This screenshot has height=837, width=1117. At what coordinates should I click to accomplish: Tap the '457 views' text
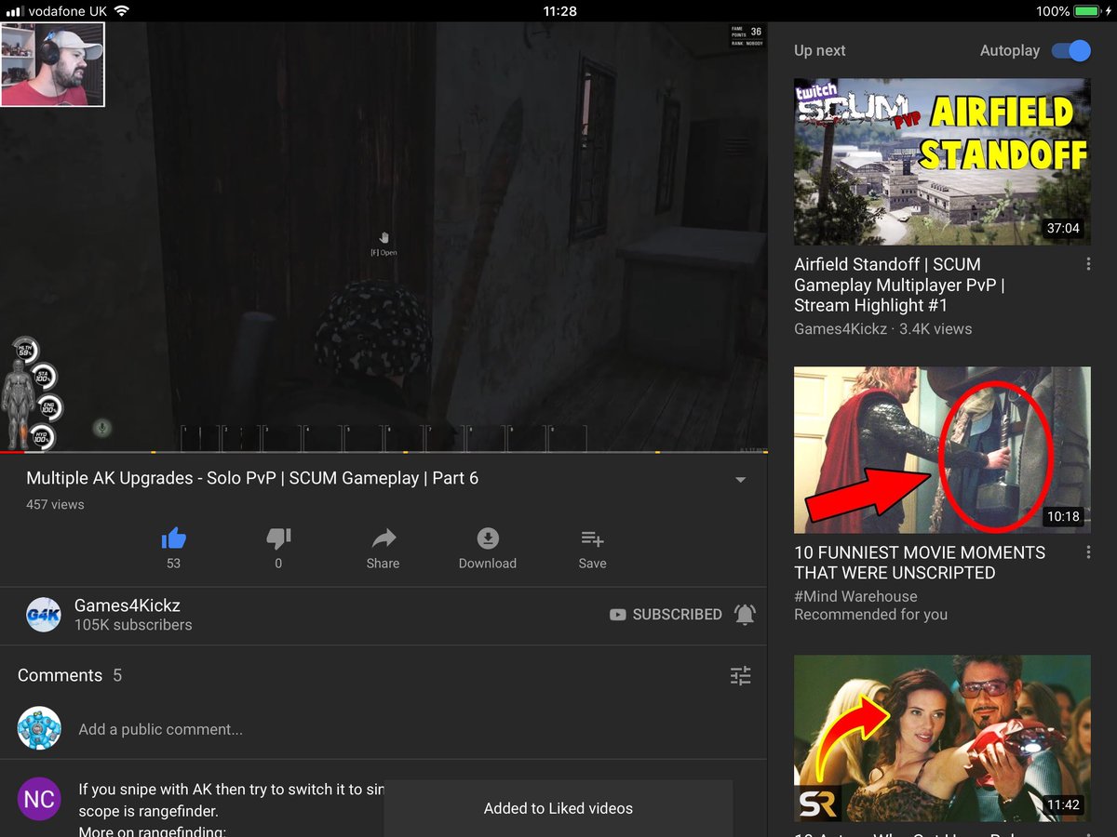tap(55, 504)
